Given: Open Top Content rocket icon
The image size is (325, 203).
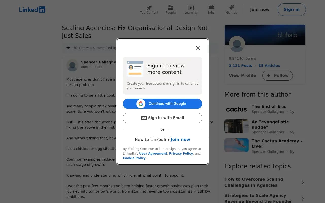Looking at the screenshot, I should [x=149, y=8].
